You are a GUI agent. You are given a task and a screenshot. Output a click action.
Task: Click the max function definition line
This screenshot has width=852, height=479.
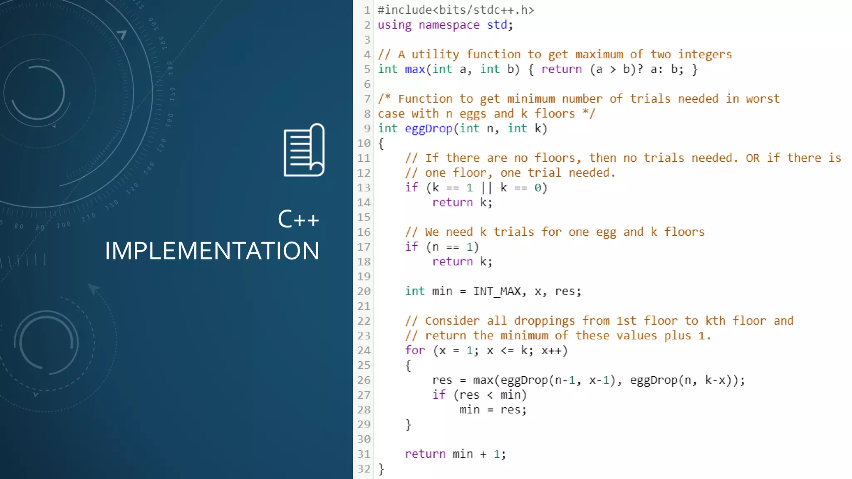click(537, 69)
